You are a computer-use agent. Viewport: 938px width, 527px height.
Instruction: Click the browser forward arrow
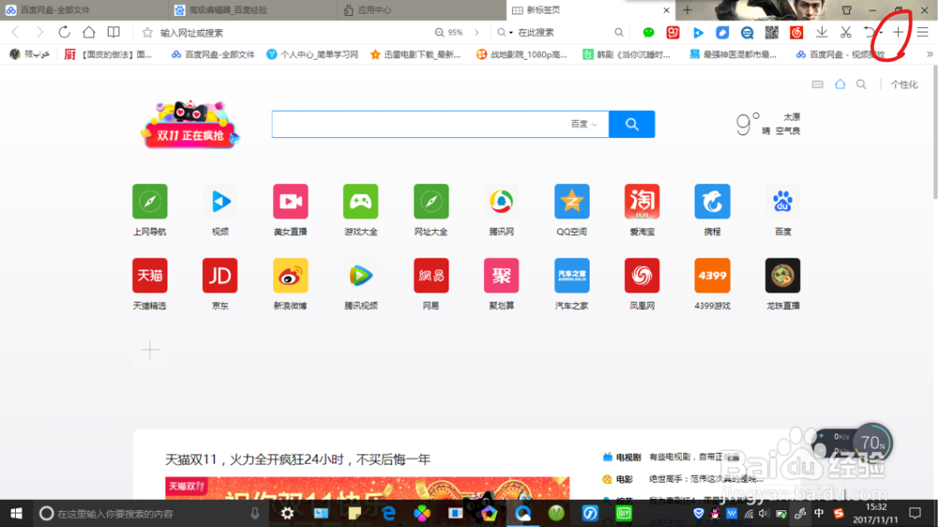click(39, 32)
